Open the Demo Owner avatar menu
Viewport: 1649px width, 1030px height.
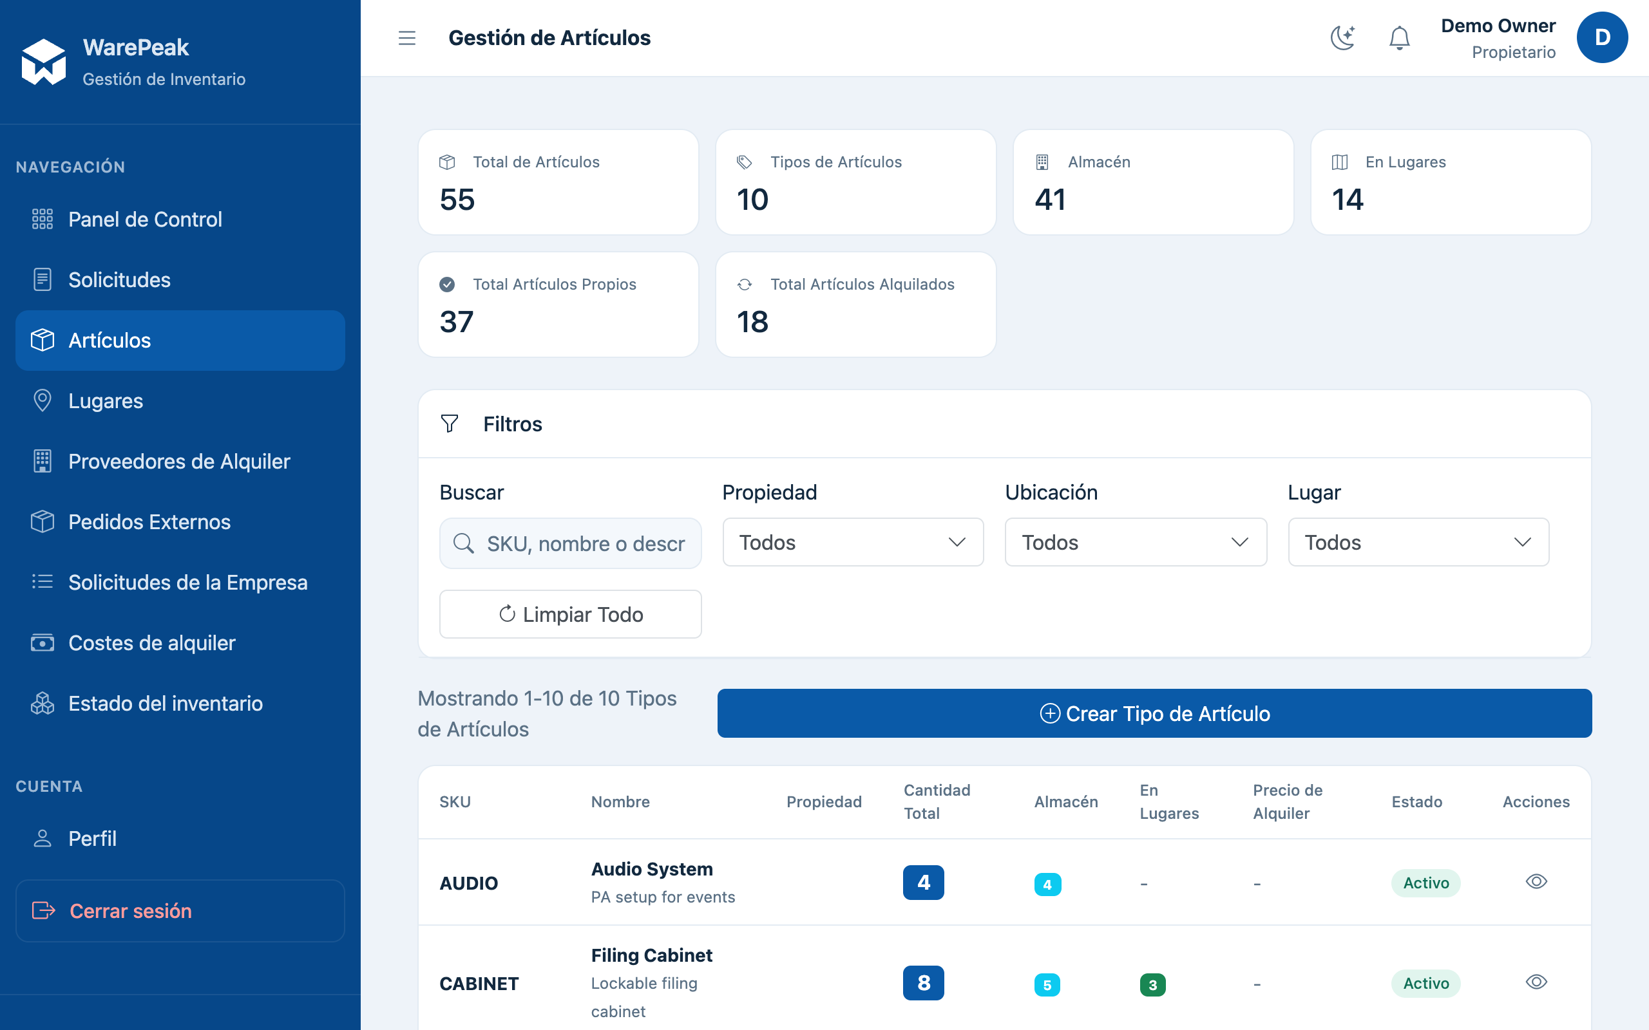(1602, 37)
